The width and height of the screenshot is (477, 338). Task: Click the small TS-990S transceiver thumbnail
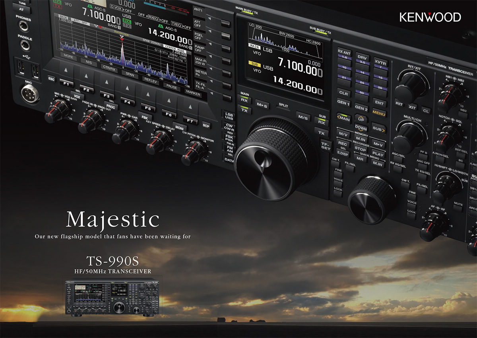point(112,297)
